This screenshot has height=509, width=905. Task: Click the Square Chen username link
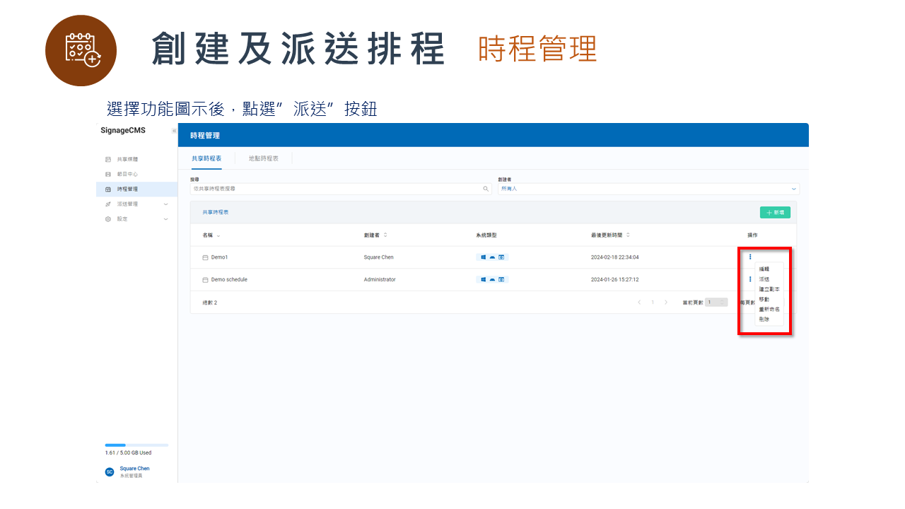[x=134, y=469]
